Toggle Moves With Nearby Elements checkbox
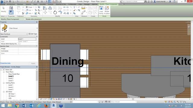193x108 pixels. point(19,44)
